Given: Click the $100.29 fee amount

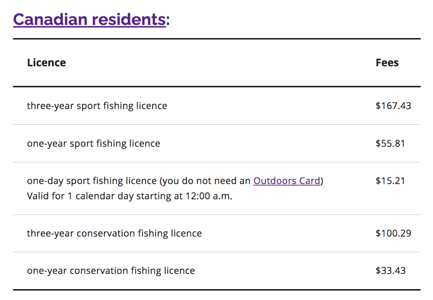Looking at the screenshot, I should tap(393, 233).
